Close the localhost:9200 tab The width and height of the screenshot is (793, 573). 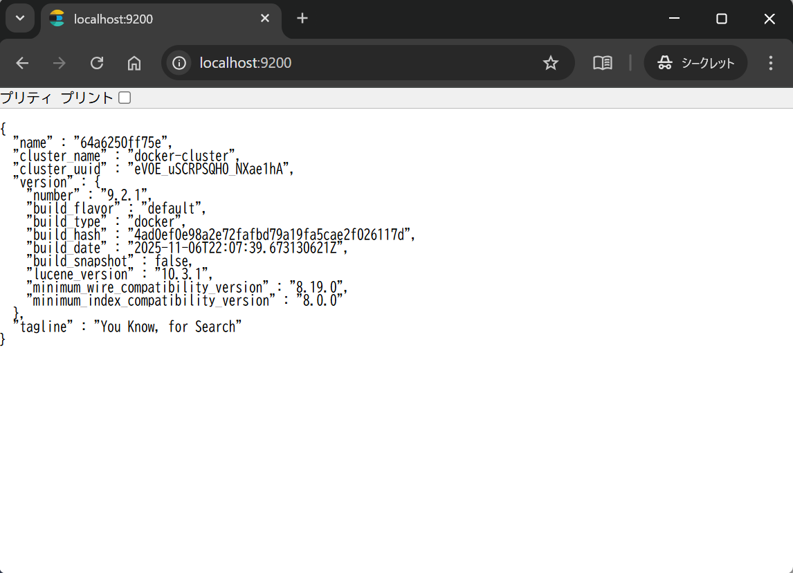pyautogui.click(x=265, y=19)
